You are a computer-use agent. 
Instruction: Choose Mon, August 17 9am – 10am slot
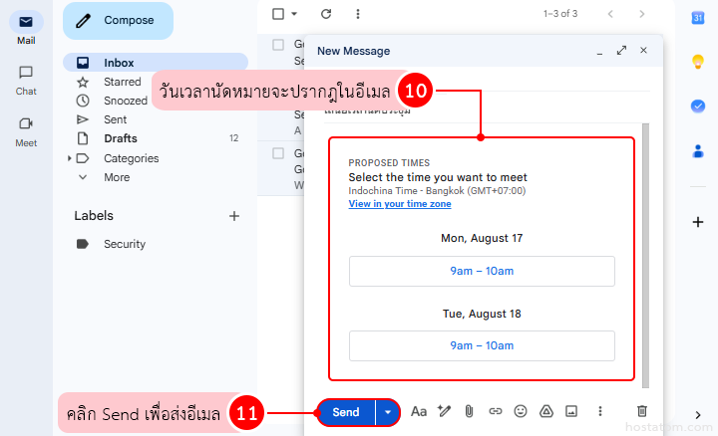point(482,271)
